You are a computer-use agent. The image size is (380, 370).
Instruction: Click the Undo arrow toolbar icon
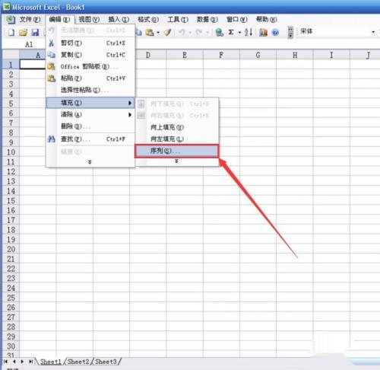[x=182, y=32]
